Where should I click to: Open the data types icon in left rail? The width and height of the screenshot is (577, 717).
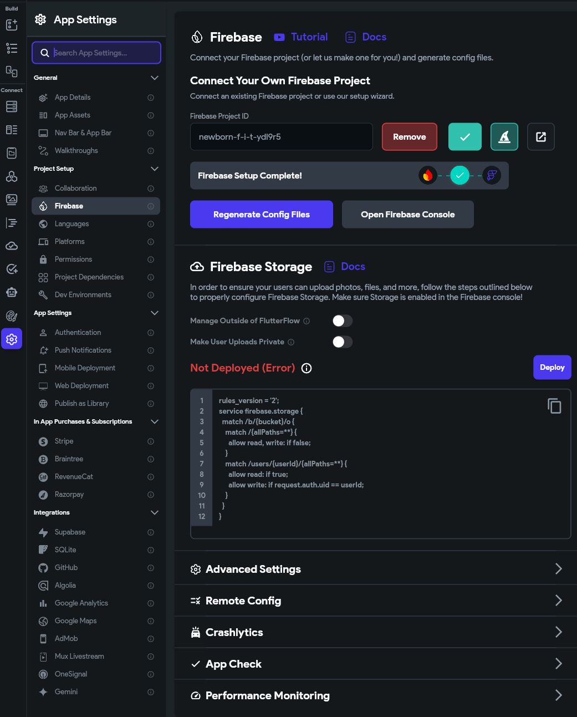12,130
